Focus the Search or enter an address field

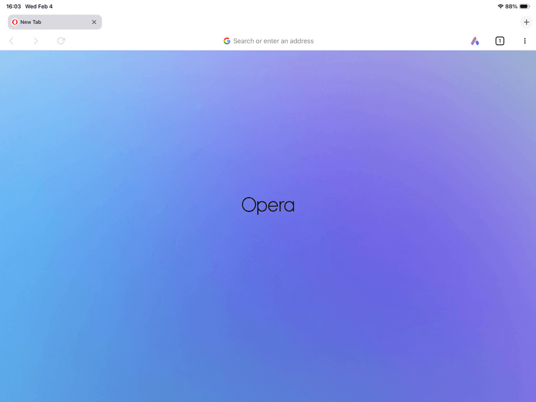click(273, 41)
